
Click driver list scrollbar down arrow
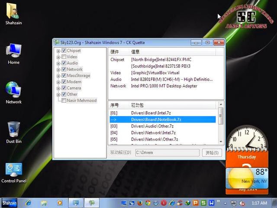coord(221,142)
